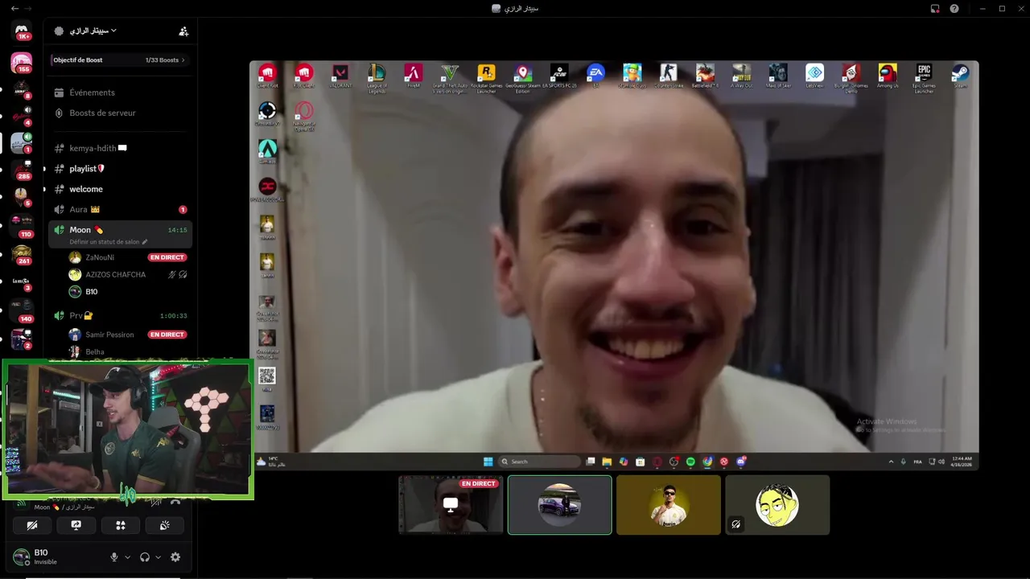
Task: Start screen sharing with the share button
Action: click(76, 525)
